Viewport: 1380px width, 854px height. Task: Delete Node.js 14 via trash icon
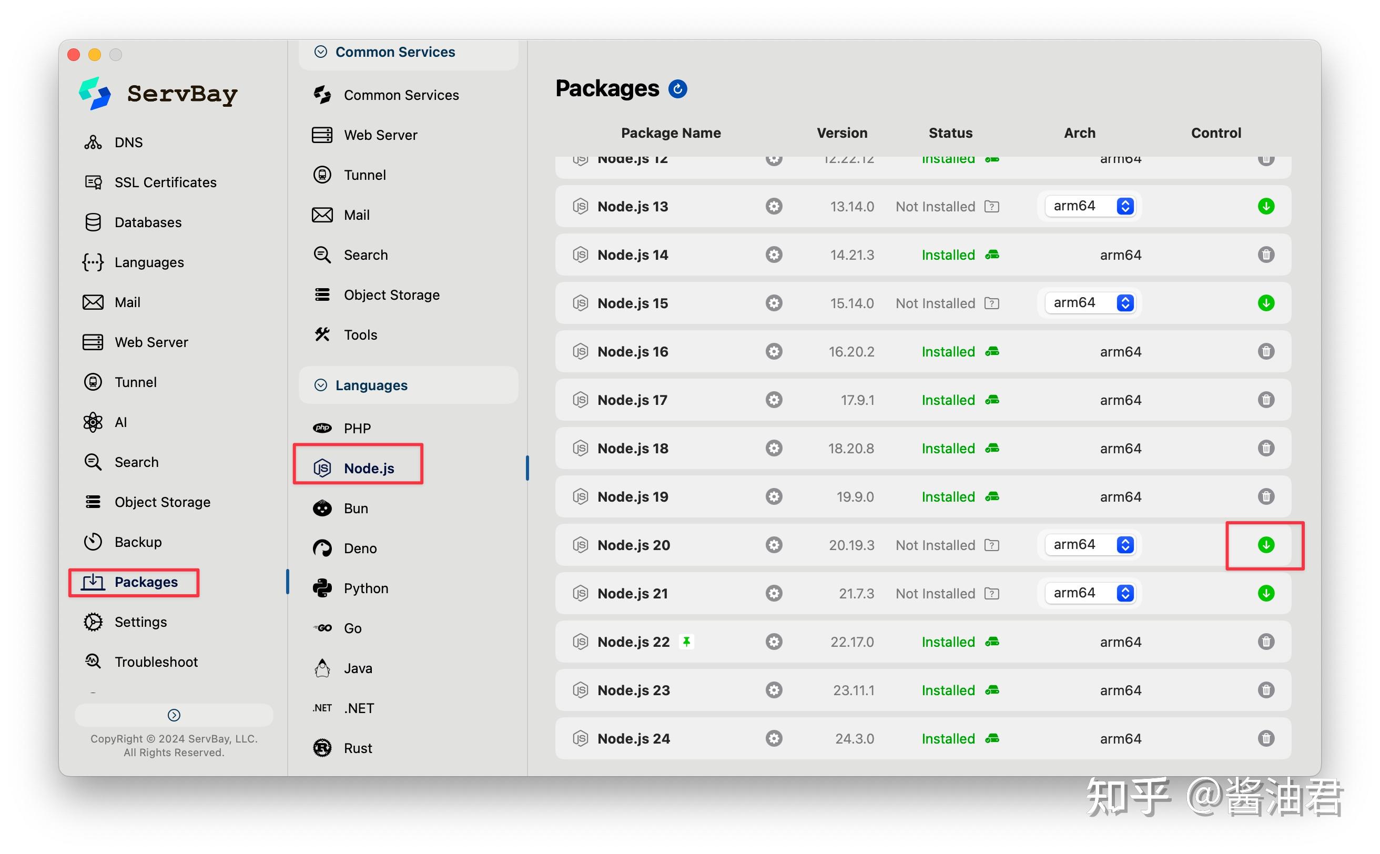(x=1265, y=255)
